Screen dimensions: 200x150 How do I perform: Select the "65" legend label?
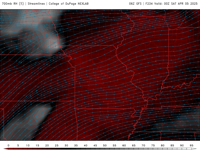pos(134,145)
